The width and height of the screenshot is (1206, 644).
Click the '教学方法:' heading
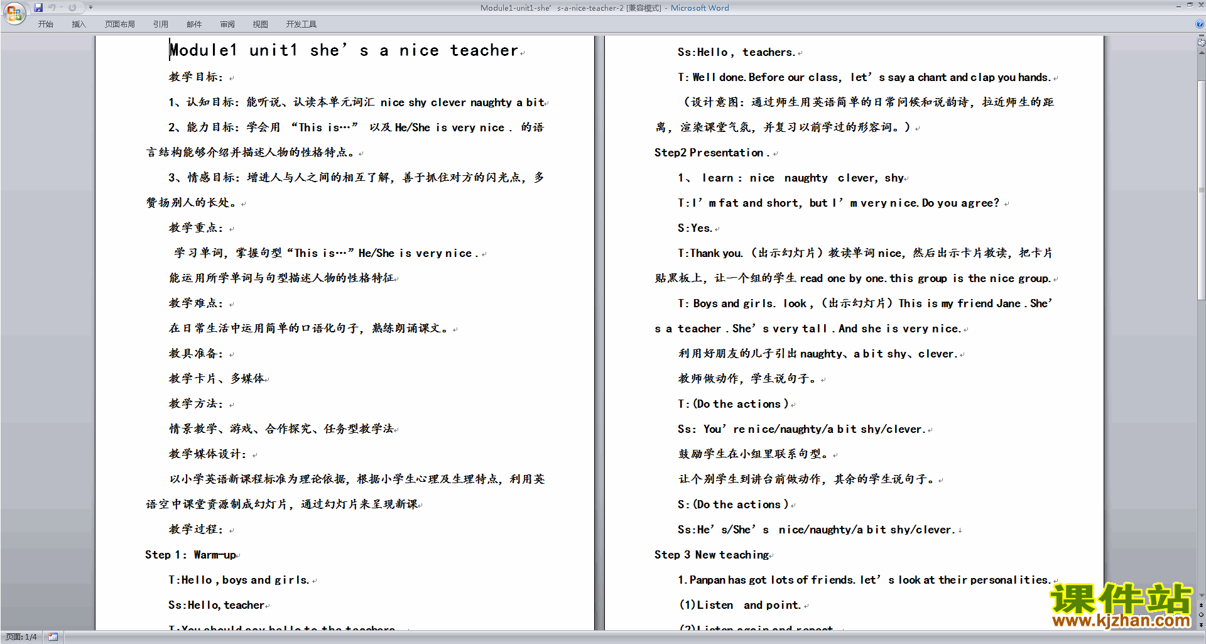(x=196, y=403)
